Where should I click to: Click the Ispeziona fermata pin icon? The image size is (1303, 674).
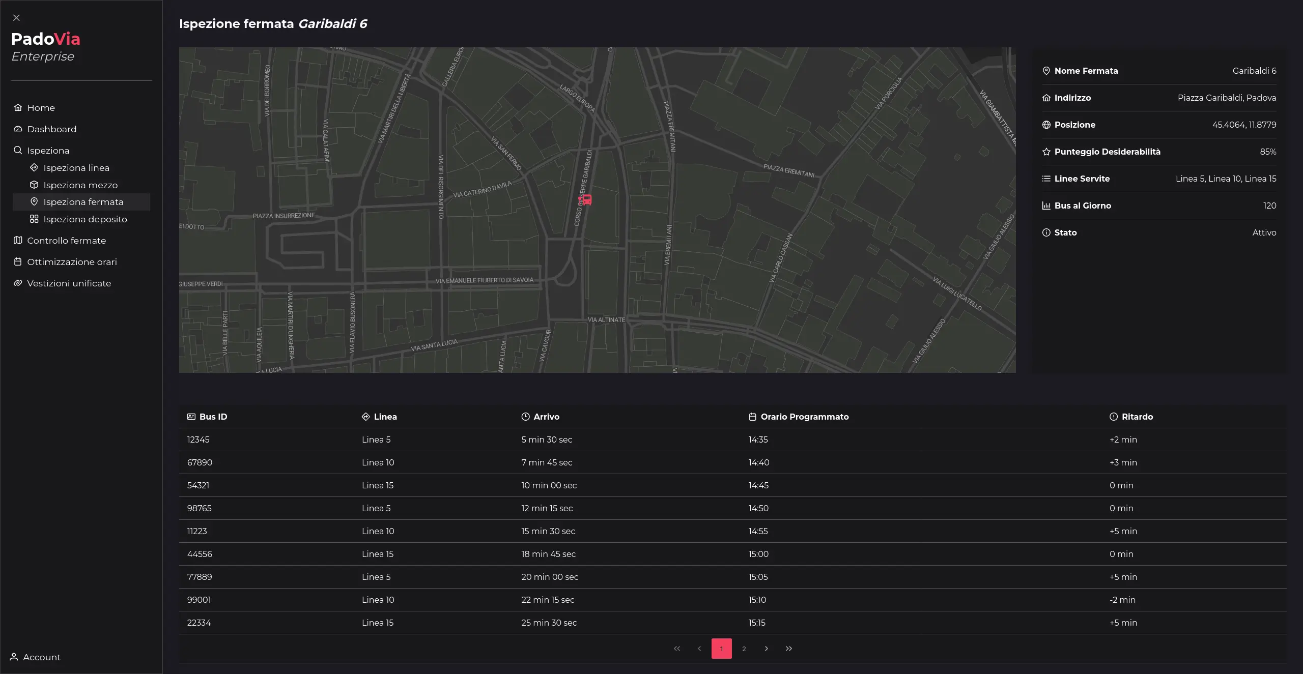point(34,202)
